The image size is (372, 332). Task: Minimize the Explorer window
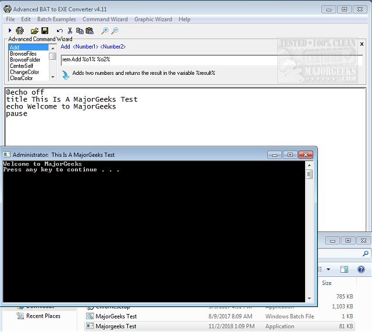tap(332, 240)
